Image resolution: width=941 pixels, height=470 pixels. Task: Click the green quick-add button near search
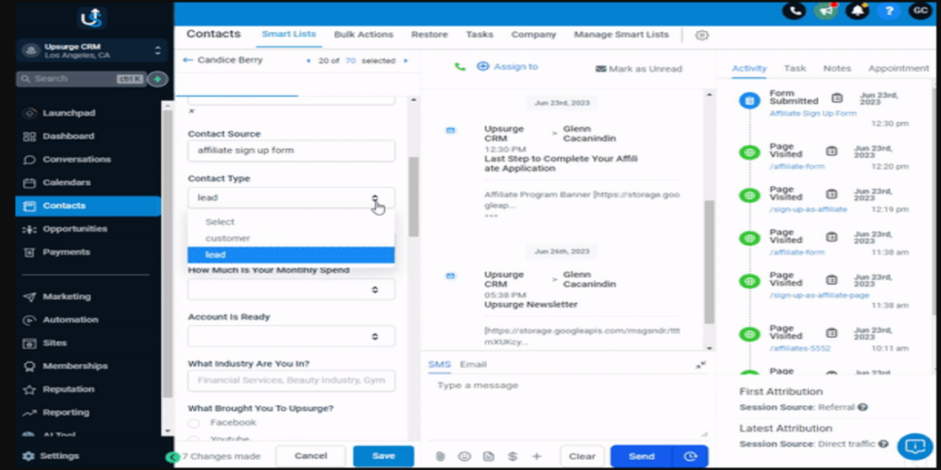click(x=158, y=79)
